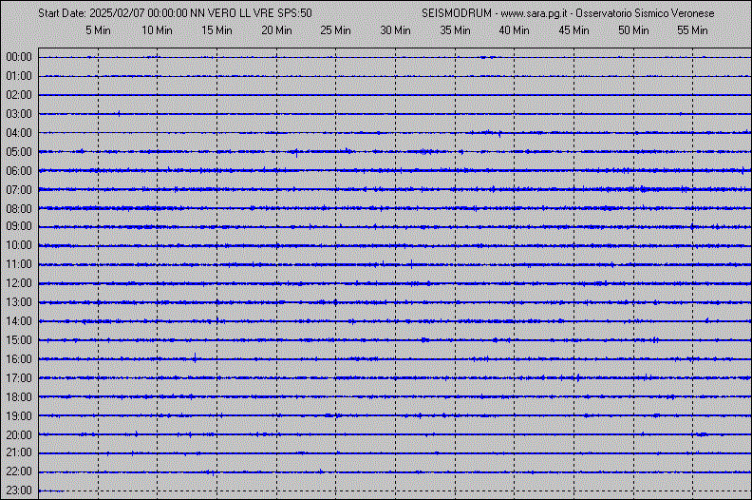Click the 17:00 hour label

19,378
